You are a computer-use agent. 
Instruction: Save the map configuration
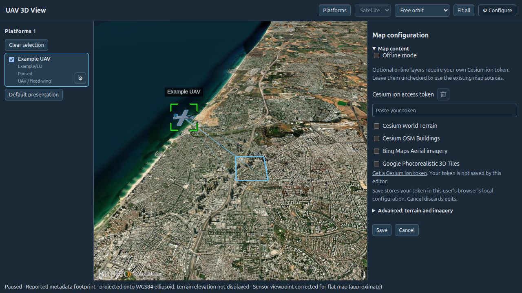click(x=382, y=230)
